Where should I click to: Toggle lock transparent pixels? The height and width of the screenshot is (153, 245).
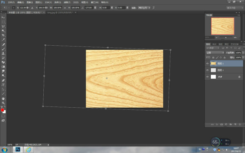point(213,58)
